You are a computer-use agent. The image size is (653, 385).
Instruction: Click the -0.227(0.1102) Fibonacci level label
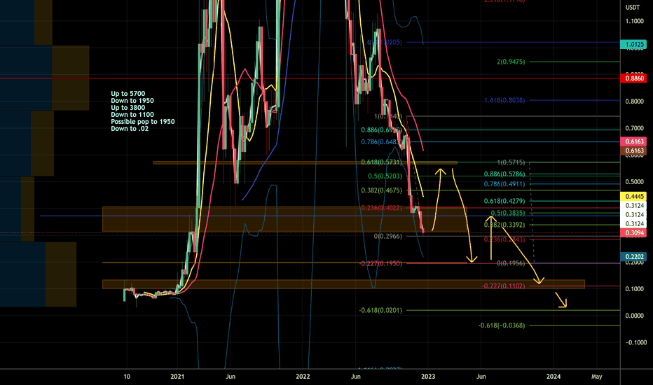pos(503,286)
